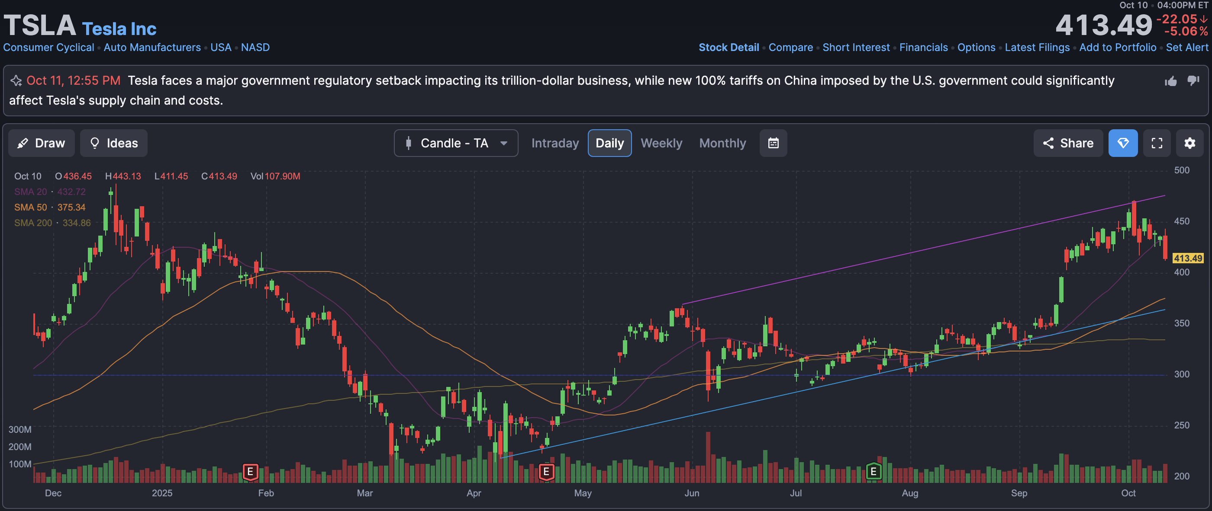The width and height of the screenshot is (1212, 511).
Task: Toggle SMA 200 indicator label
Action: (x=33, y=223)
